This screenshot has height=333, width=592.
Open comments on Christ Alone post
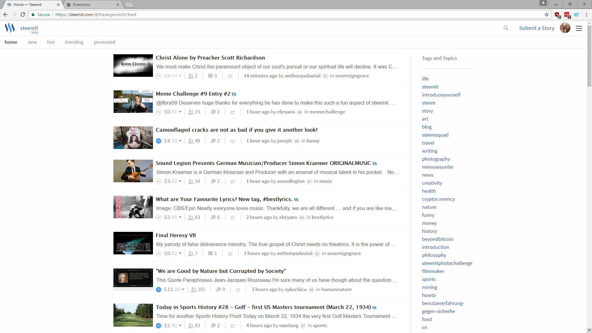click(x=212, y=76)
